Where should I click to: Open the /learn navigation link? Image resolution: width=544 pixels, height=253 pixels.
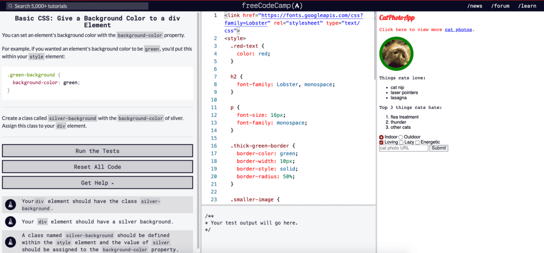pos(527,6)
